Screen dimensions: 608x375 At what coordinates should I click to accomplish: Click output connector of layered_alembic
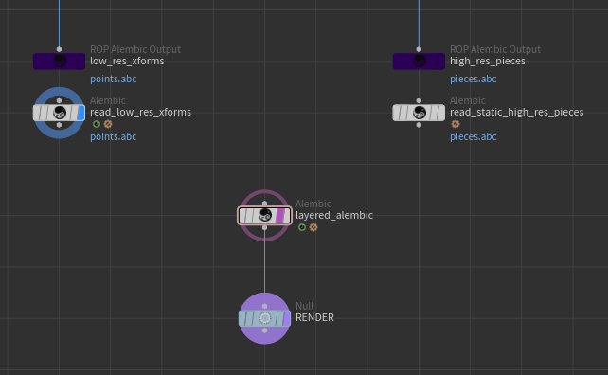click(x=264, y=227)
